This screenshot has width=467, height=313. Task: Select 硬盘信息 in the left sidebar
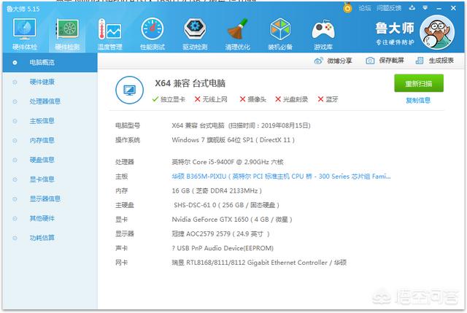[x=42, y=159]
